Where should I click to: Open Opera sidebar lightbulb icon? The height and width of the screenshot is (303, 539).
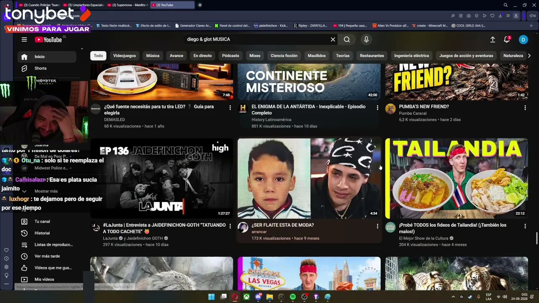pos(6,276)
